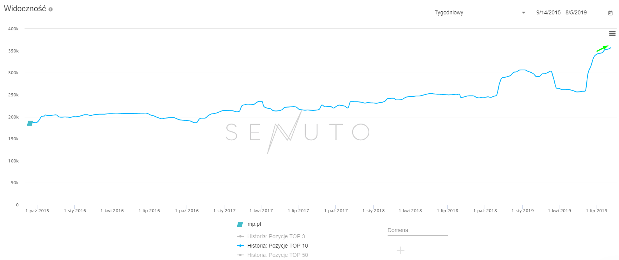Click the "1 lip 2017" axis label
Screen dimensions: 619x260
coord(298,211)
